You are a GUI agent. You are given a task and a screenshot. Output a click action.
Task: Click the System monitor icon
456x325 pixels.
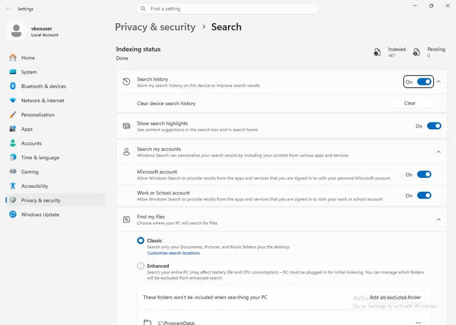(13, 72)
